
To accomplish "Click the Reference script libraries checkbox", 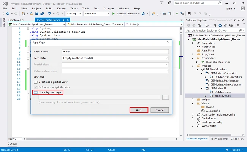I will 36,87.
